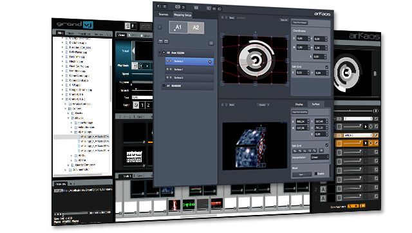
Task: Click the orange-bordered name field in mixer
Action: click(x=358, y=135)
